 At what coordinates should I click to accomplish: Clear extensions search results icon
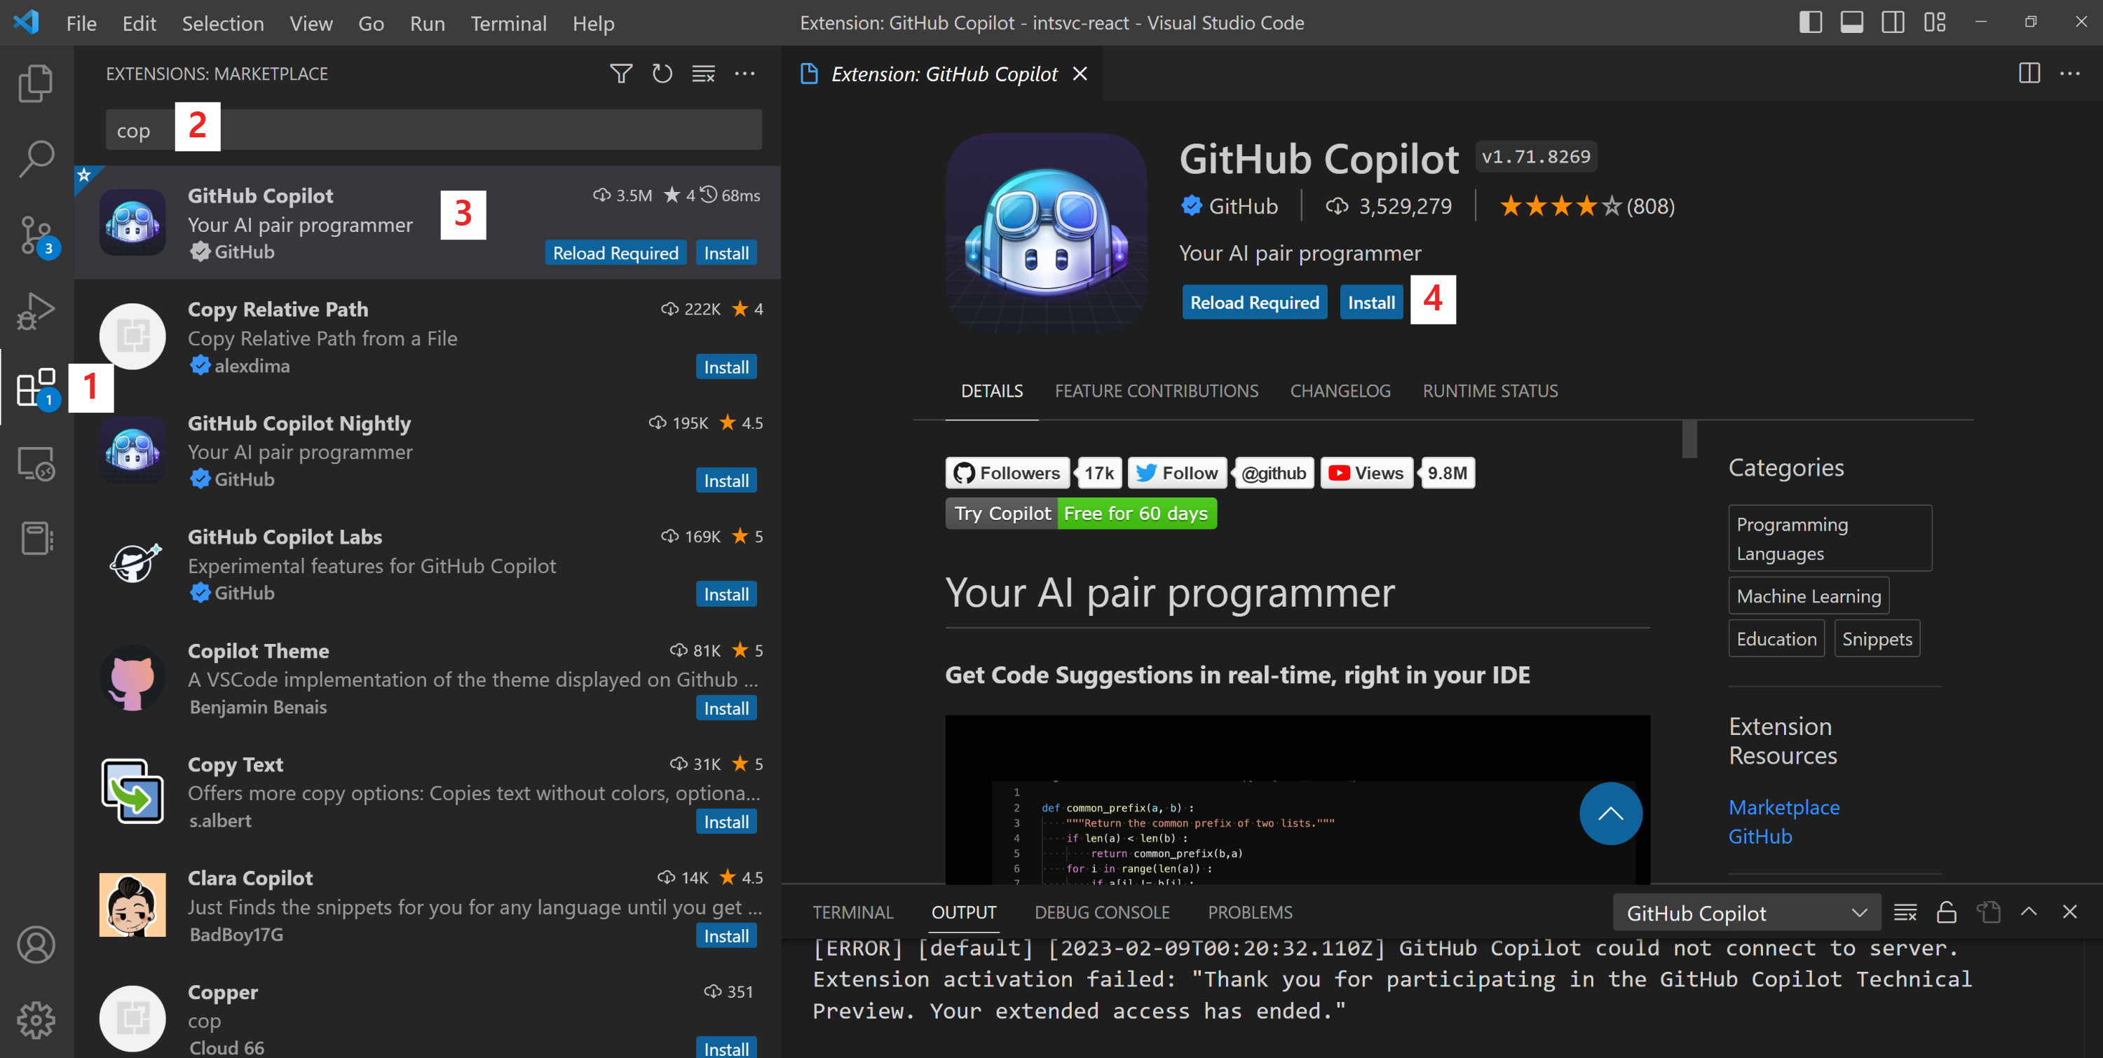pyautogui.click(x=703, y=74)
